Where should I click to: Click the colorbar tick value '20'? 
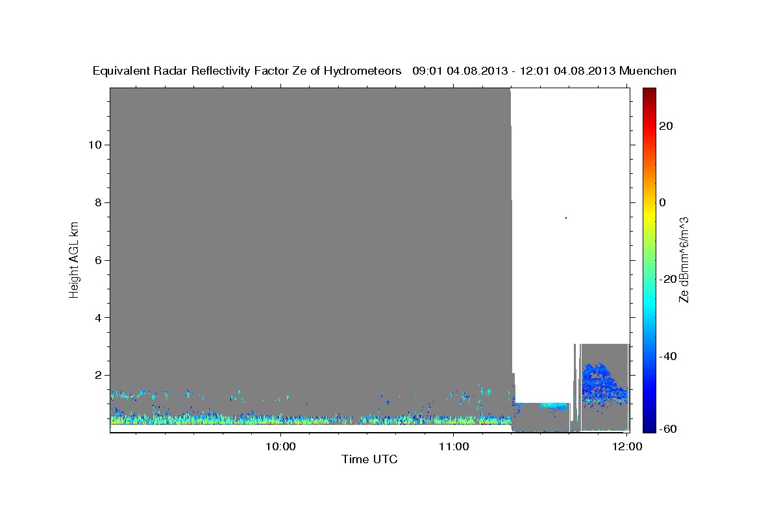[665, 126]
